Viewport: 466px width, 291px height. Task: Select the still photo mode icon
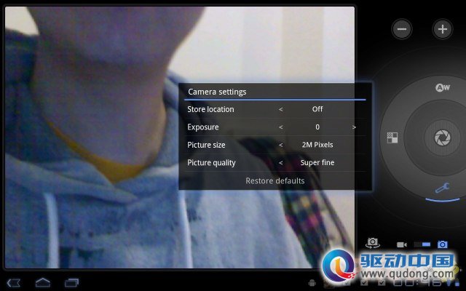[x=443, y=244]
